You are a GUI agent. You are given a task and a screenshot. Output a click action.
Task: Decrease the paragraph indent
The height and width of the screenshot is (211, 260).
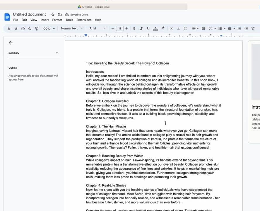click(239, 28)
